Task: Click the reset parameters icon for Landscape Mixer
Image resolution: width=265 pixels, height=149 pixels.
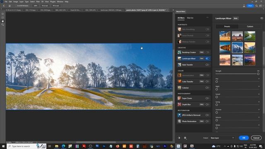Action: [x=262, y=18]
